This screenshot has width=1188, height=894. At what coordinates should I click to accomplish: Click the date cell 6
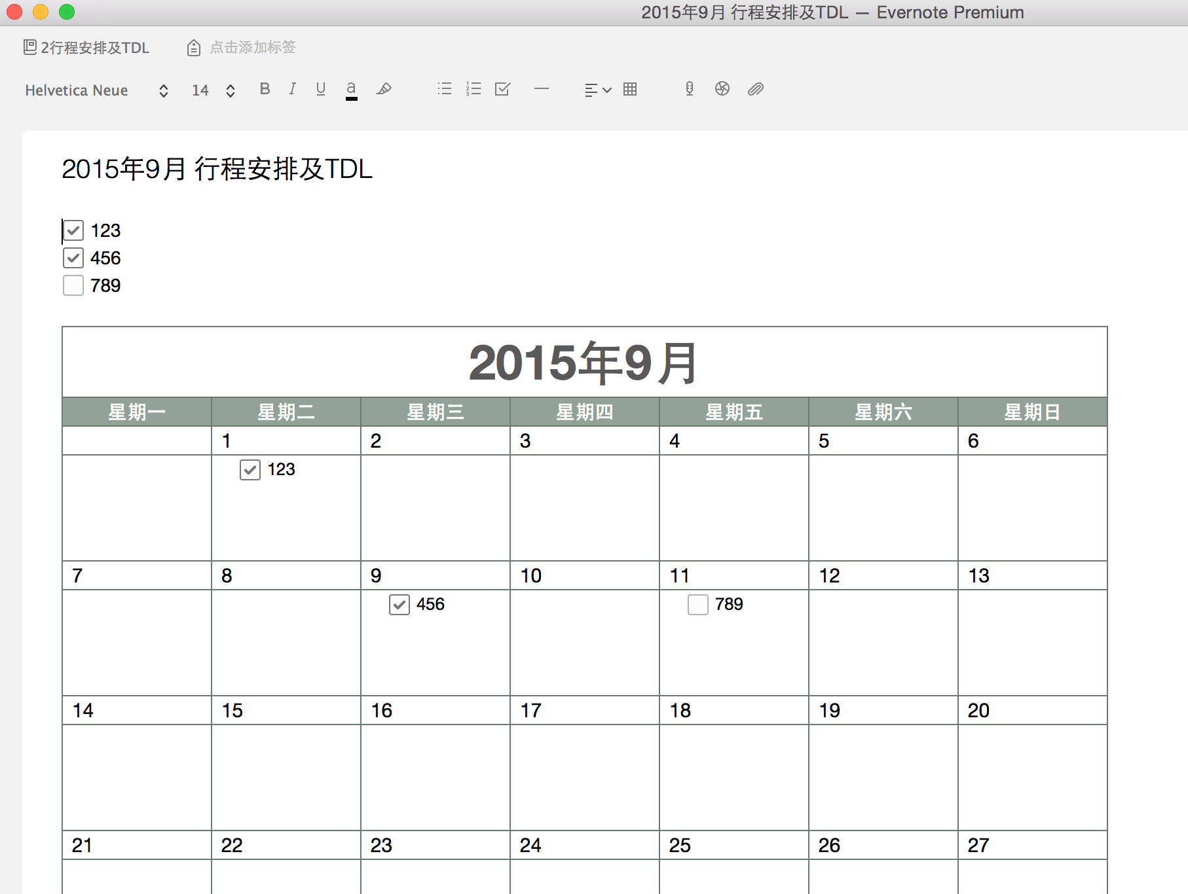pyautogui.click(x=1033, y=441)
